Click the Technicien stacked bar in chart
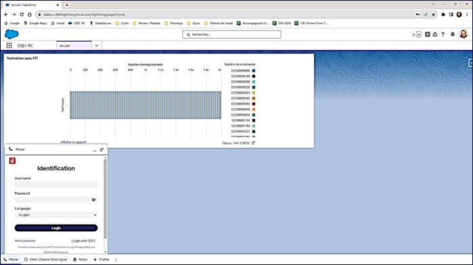Image resolution: width=473 pixels, height=265 pixels. point(145,105)
